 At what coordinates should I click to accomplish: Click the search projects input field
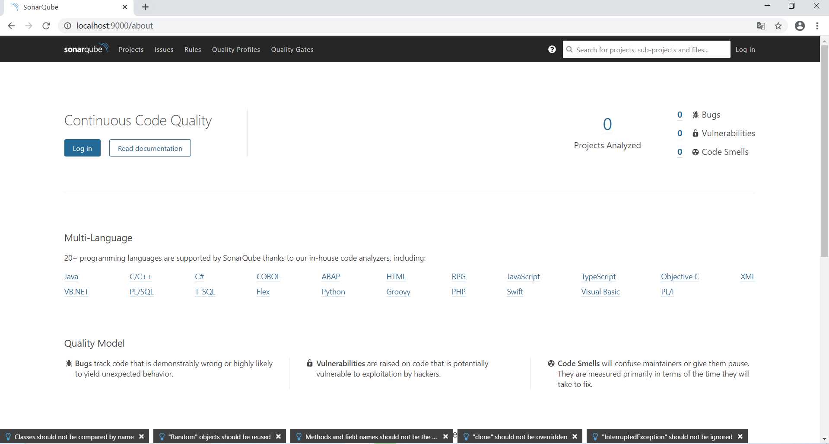[x=646, y=49]
